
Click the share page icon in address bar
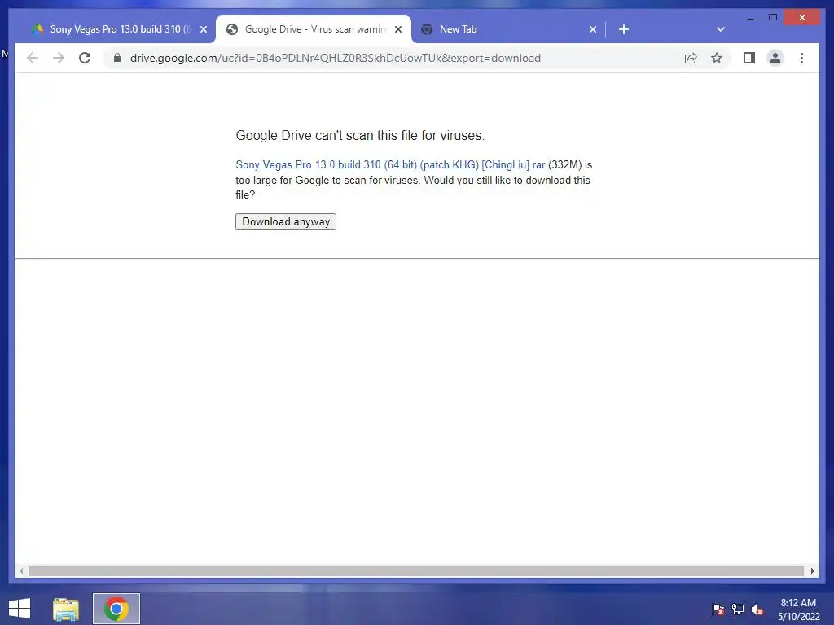pos(691,58)
